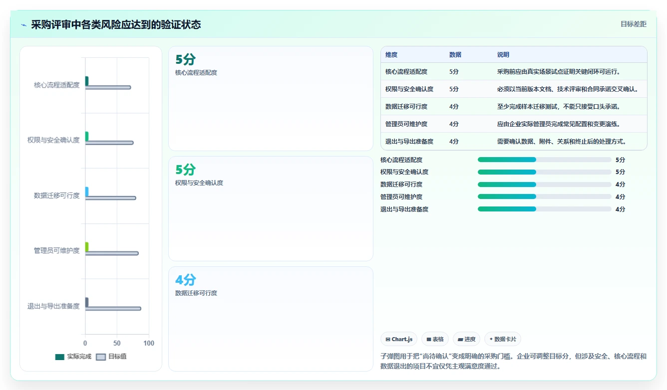
Task: Click the 50 tick on chart x-axis
Action: [x=117, y=343]
